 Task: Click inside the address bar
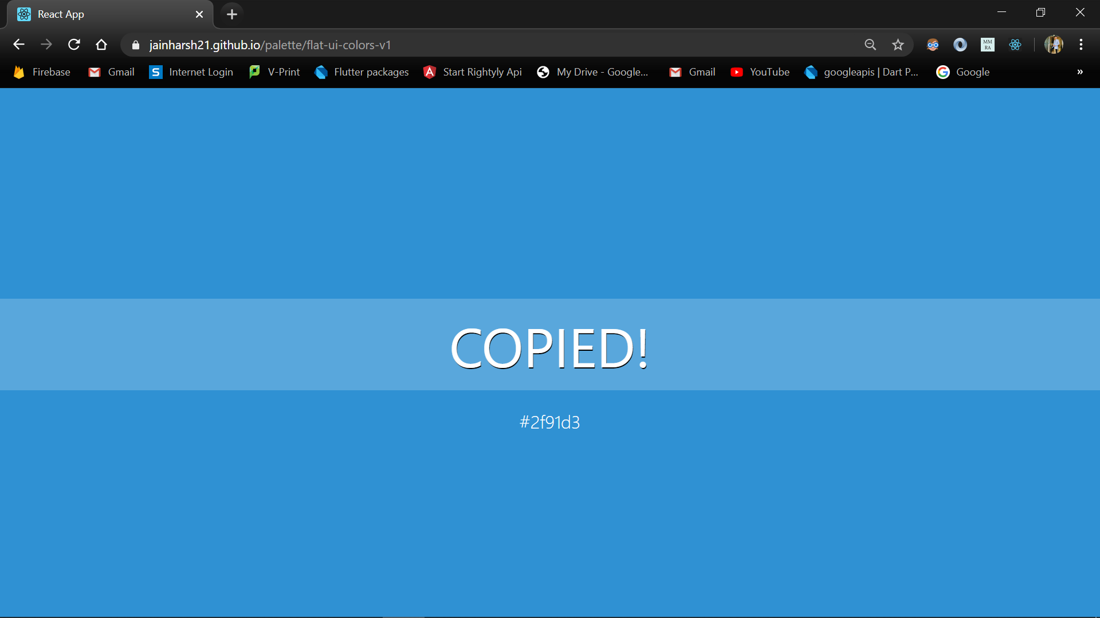pos(458,45)
